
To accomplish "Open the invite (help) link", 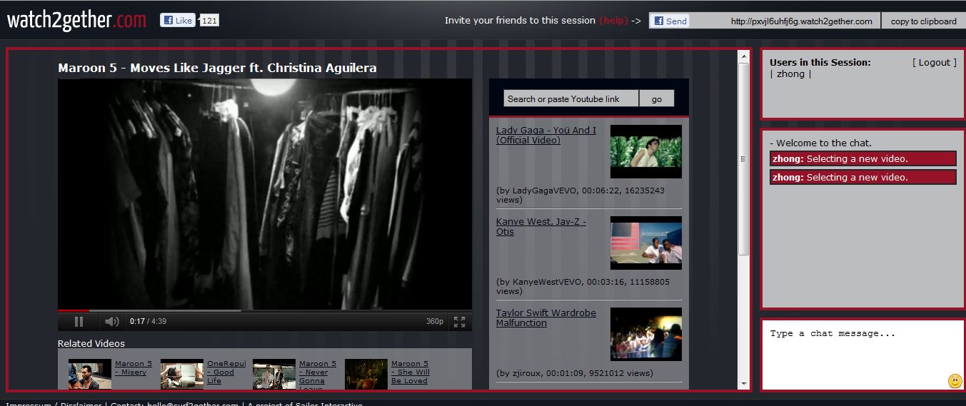I will pos(613,21).
